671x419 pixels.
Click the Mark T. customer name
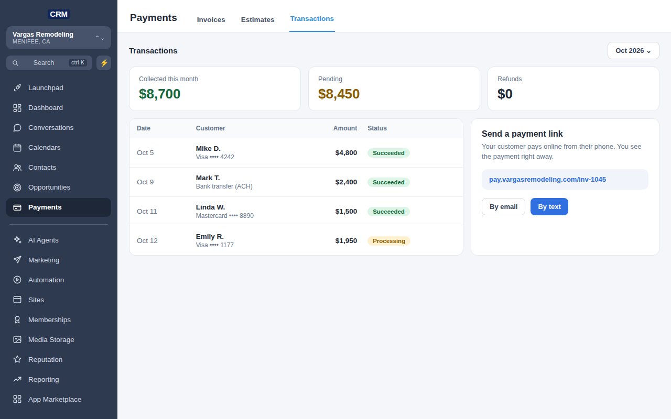(208, 178)
